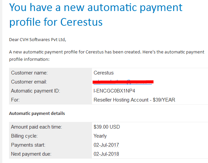Click the Billing cycle label
The height and width of the screenshot is (163, 208).
24,136
